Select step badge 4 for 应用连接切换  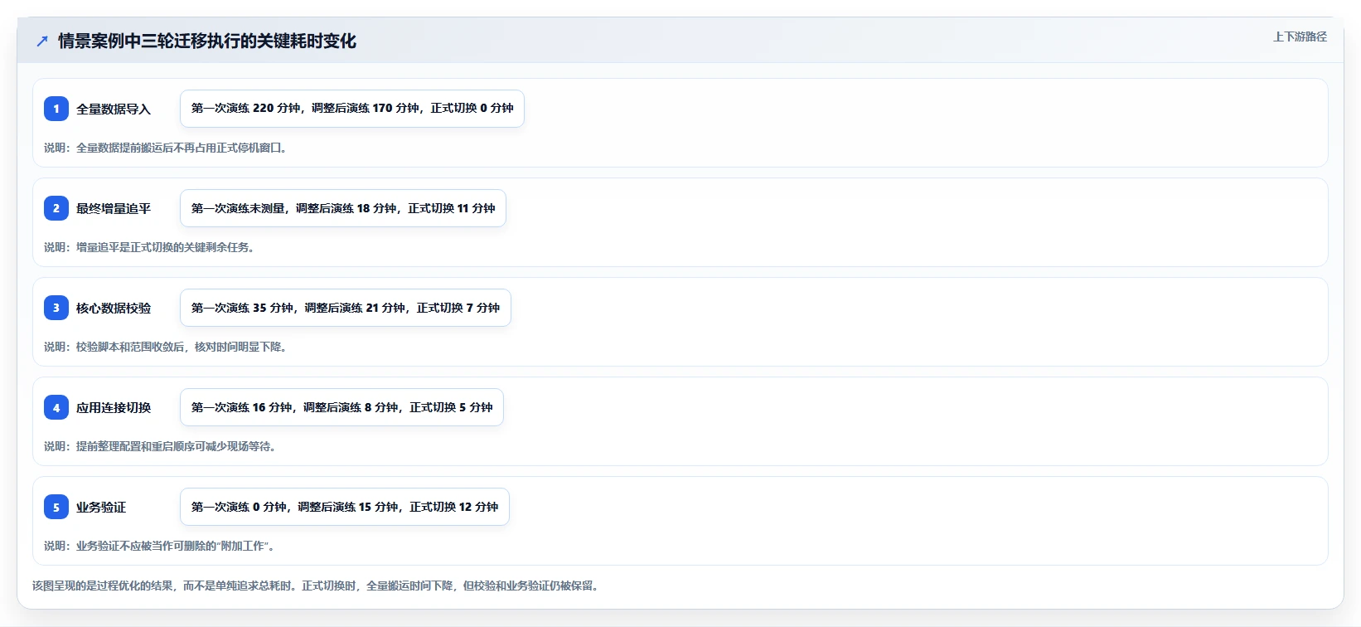point(56,407)
